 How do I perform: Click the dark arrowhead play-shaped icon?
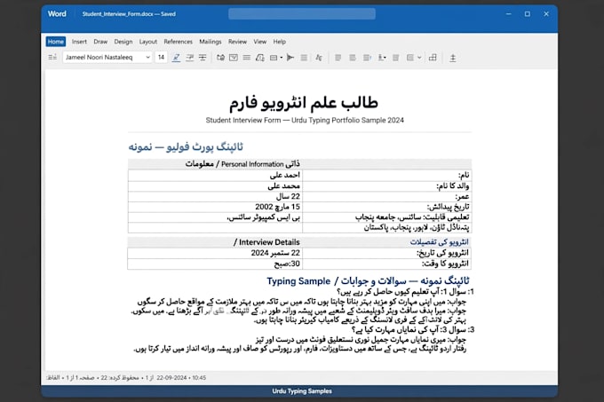290,58
